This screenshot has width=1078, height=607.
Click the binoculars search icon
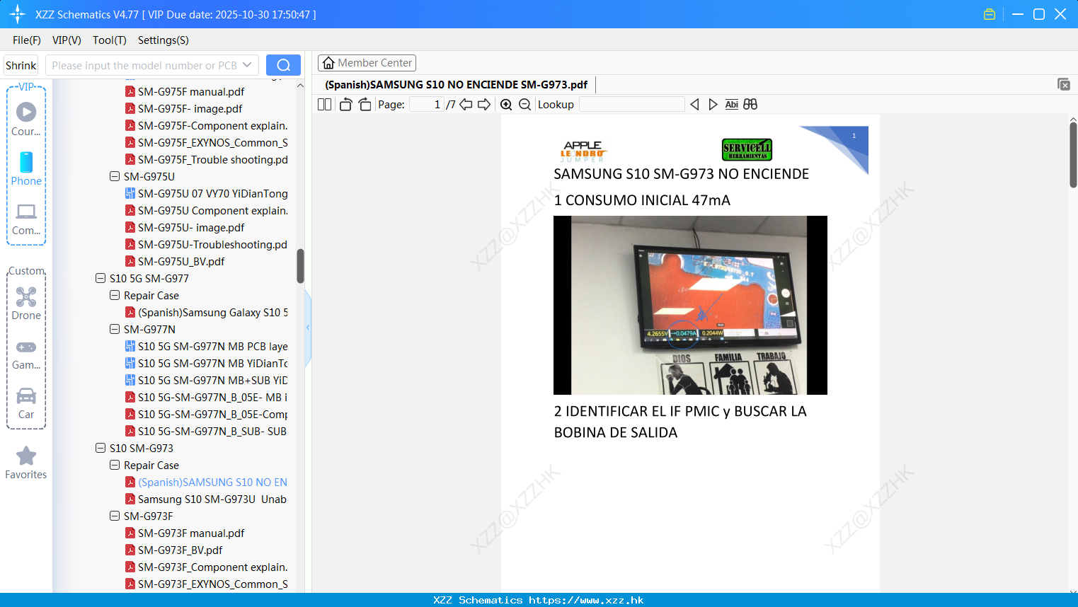point(750,104)
